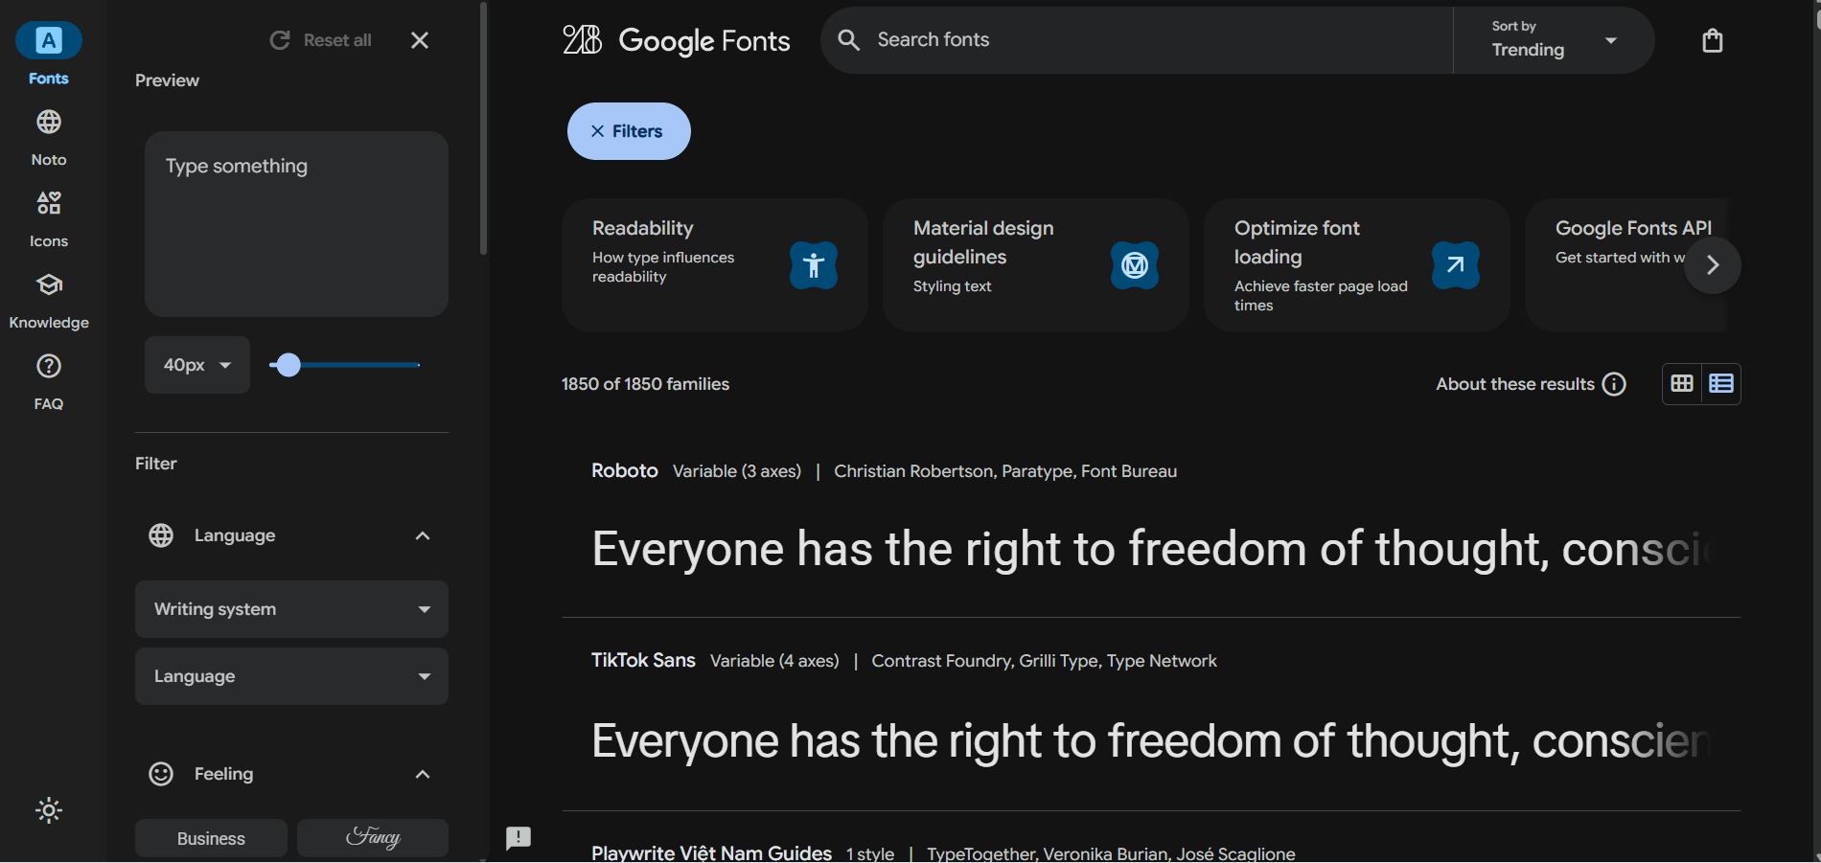This screenshot has height=863, width=1821.
Task: Click the Feeling smiley face icon
Action: click(161, 774)
